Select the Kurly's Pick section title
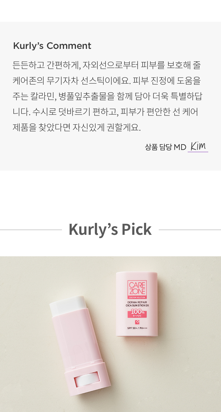The image size is (221, 412). click(110, 230)
